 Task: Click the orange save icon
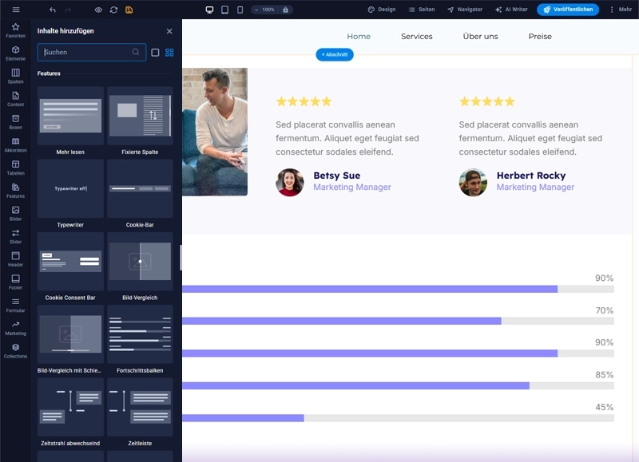(129, 10)
